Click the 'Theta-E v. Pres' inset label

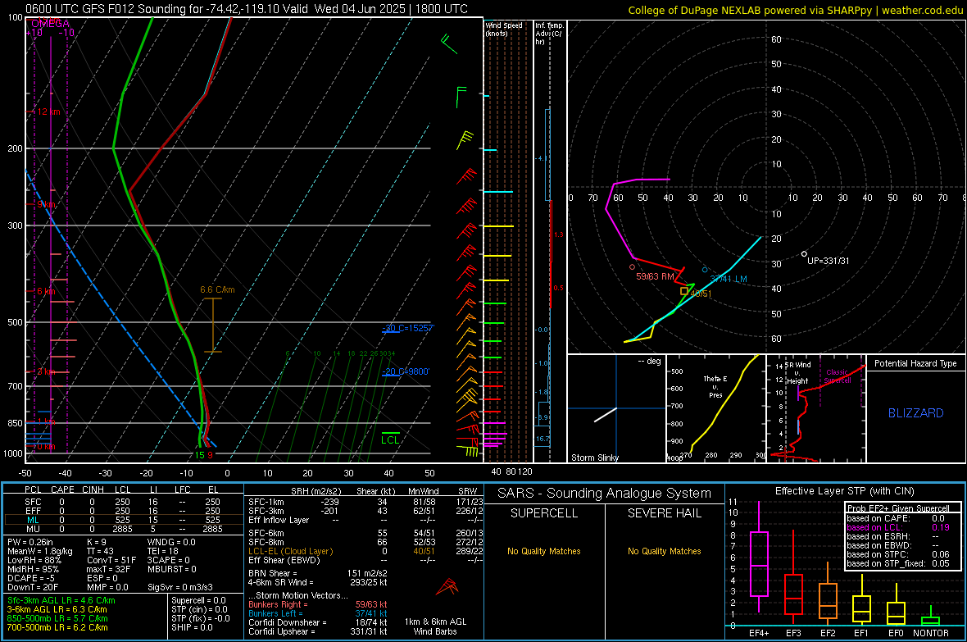coord(715,386)
